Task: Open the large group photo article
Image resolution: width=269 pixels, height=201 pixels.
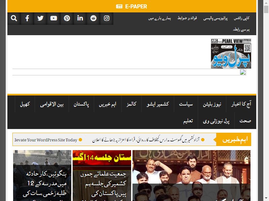Action: 191,176
